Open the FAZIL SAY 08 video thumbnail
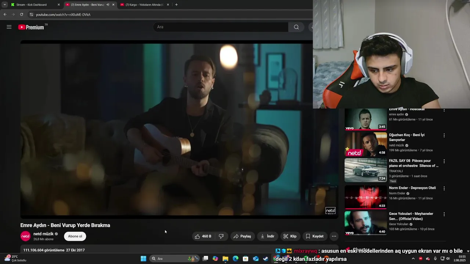Viewport: 470px width, 264px height. pos(365,170)
